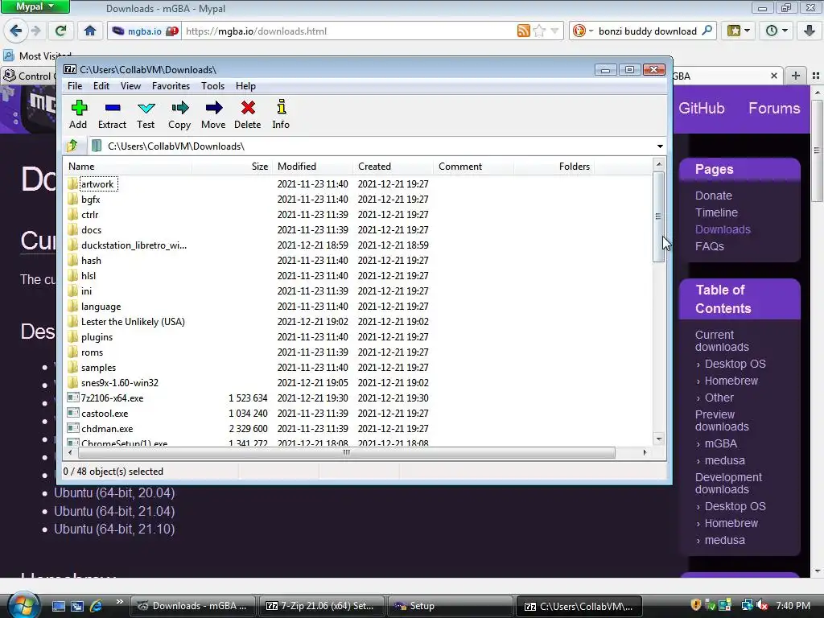
Task: Click the search magnifier icon
Action: click(707, 31)
